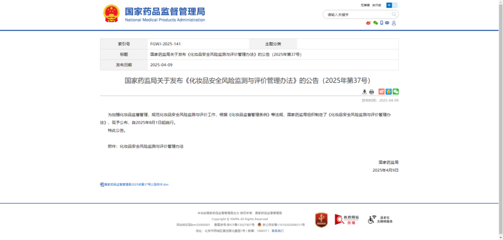Click the National Medical Products Administration English subtitle

click(x=165, y=20)
